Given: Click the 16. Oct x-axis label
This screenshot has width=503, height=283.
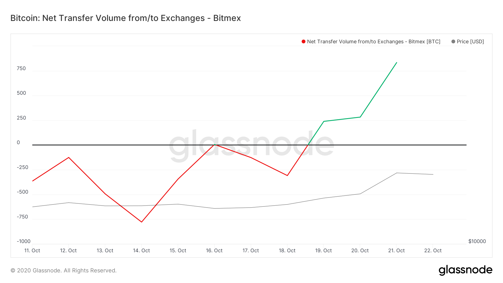Looking at the screenshot, I should (214, 251).
